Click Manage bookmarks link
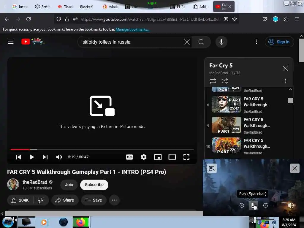Screen dimensions: 304x228 pos(133,29)
